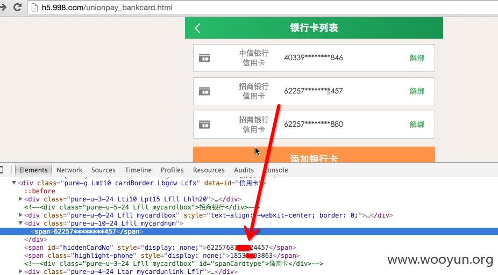Click the card icon beside 62257********880
The height and width of the screenshot is (275, 498).
pos(204,125)
